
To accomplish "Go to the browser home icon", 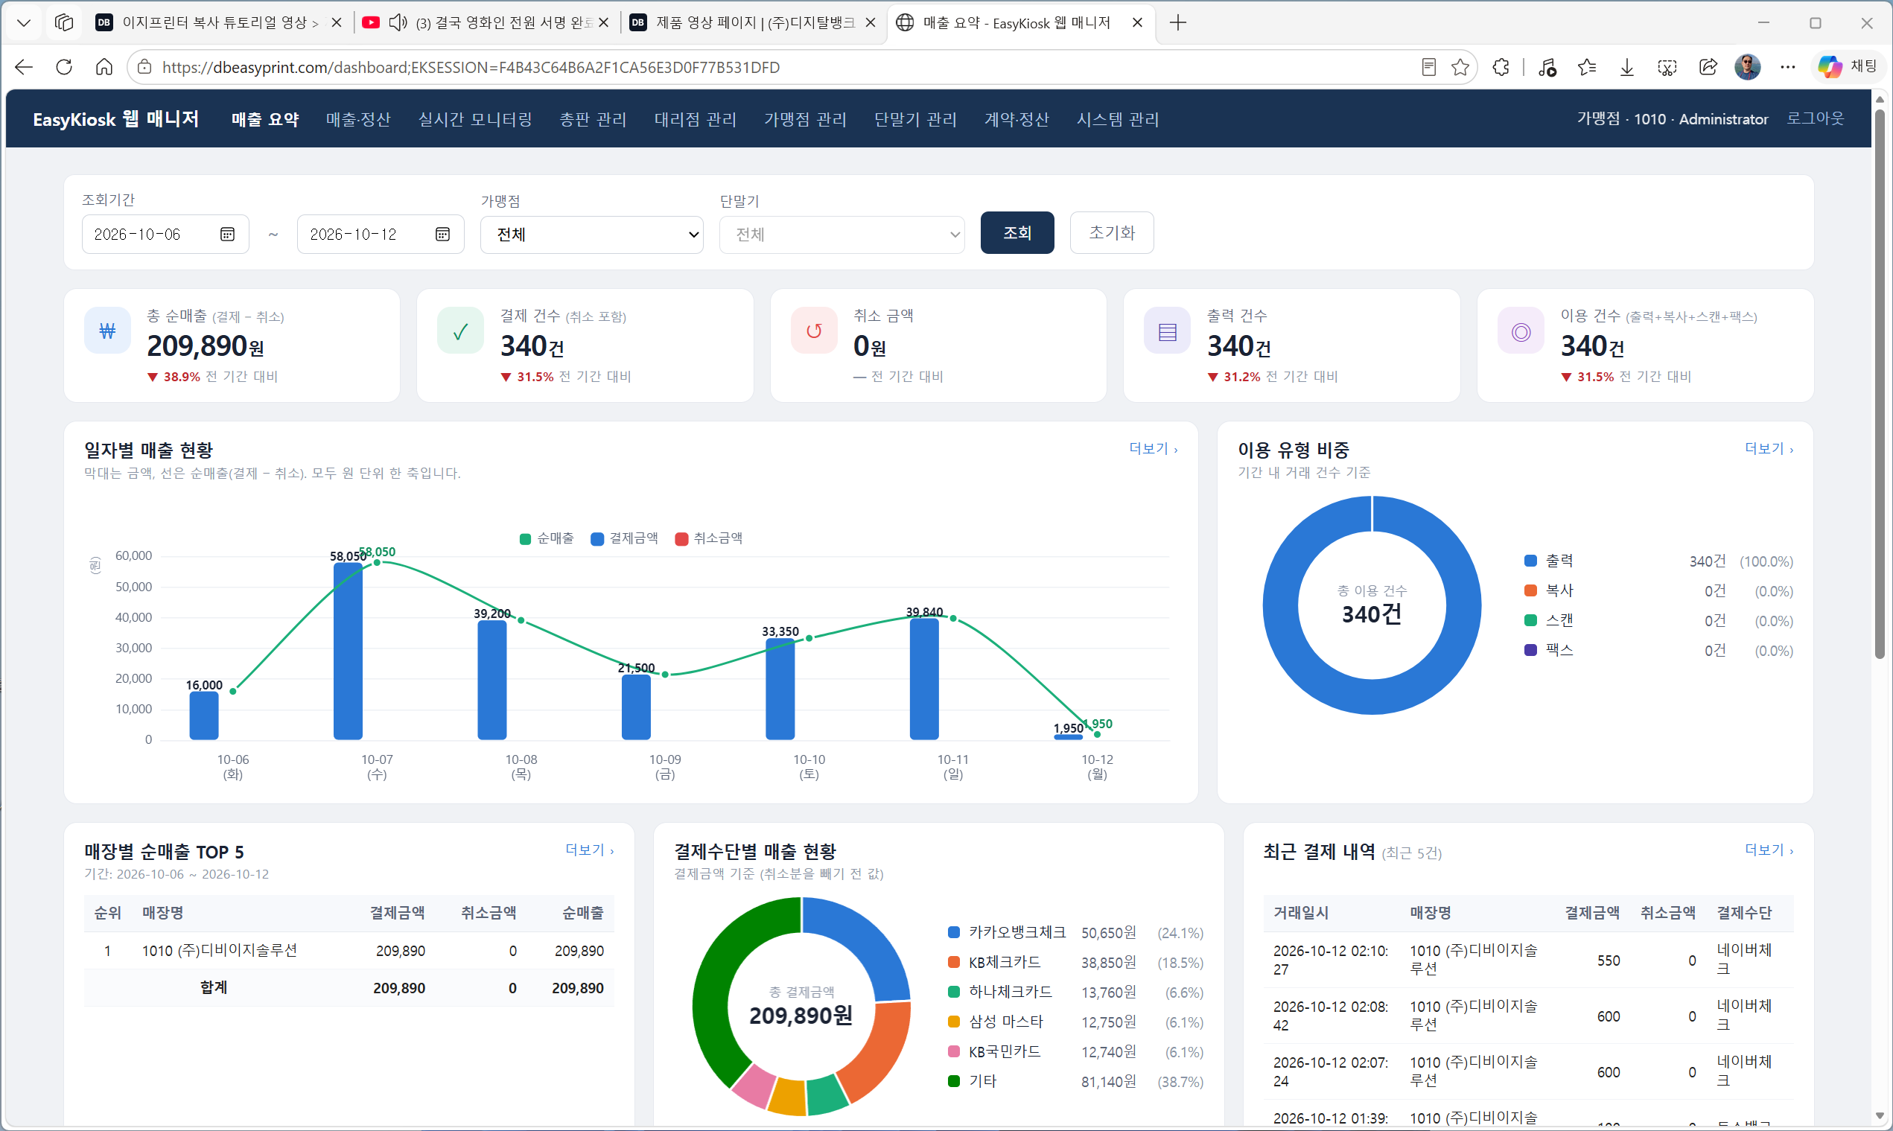I will click(x=104, y=67).
